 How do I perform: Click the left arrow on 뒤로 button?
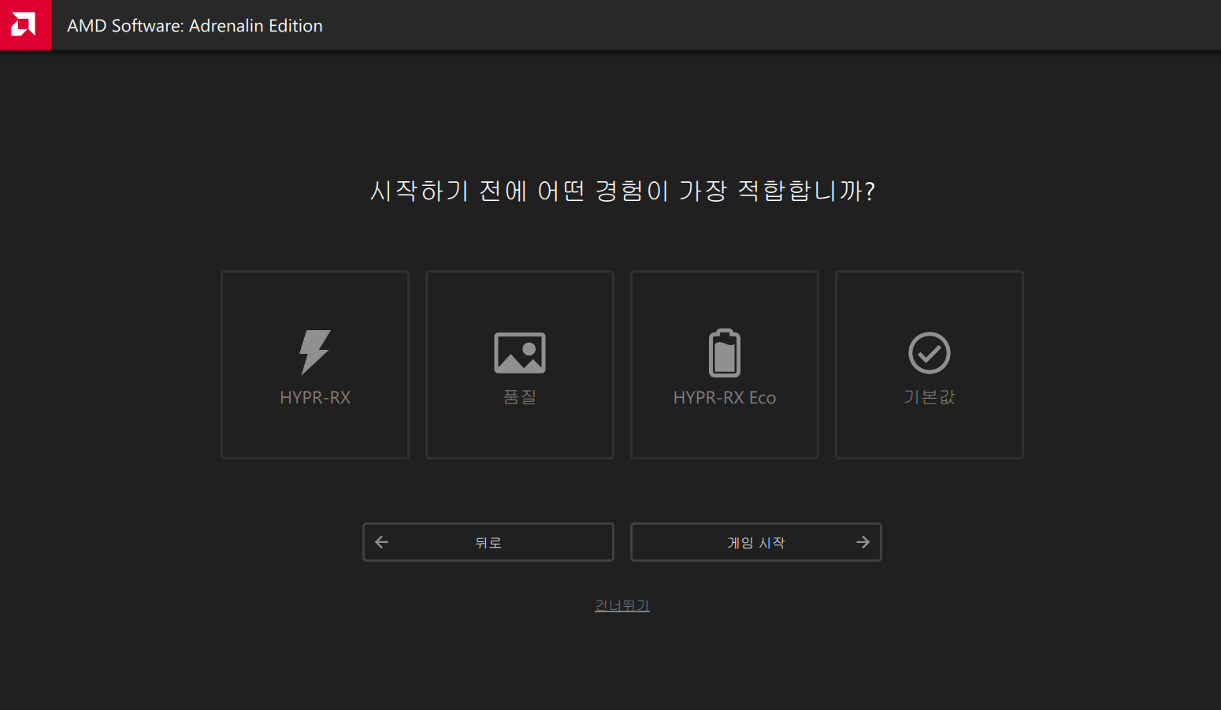[x=382, y=542]
